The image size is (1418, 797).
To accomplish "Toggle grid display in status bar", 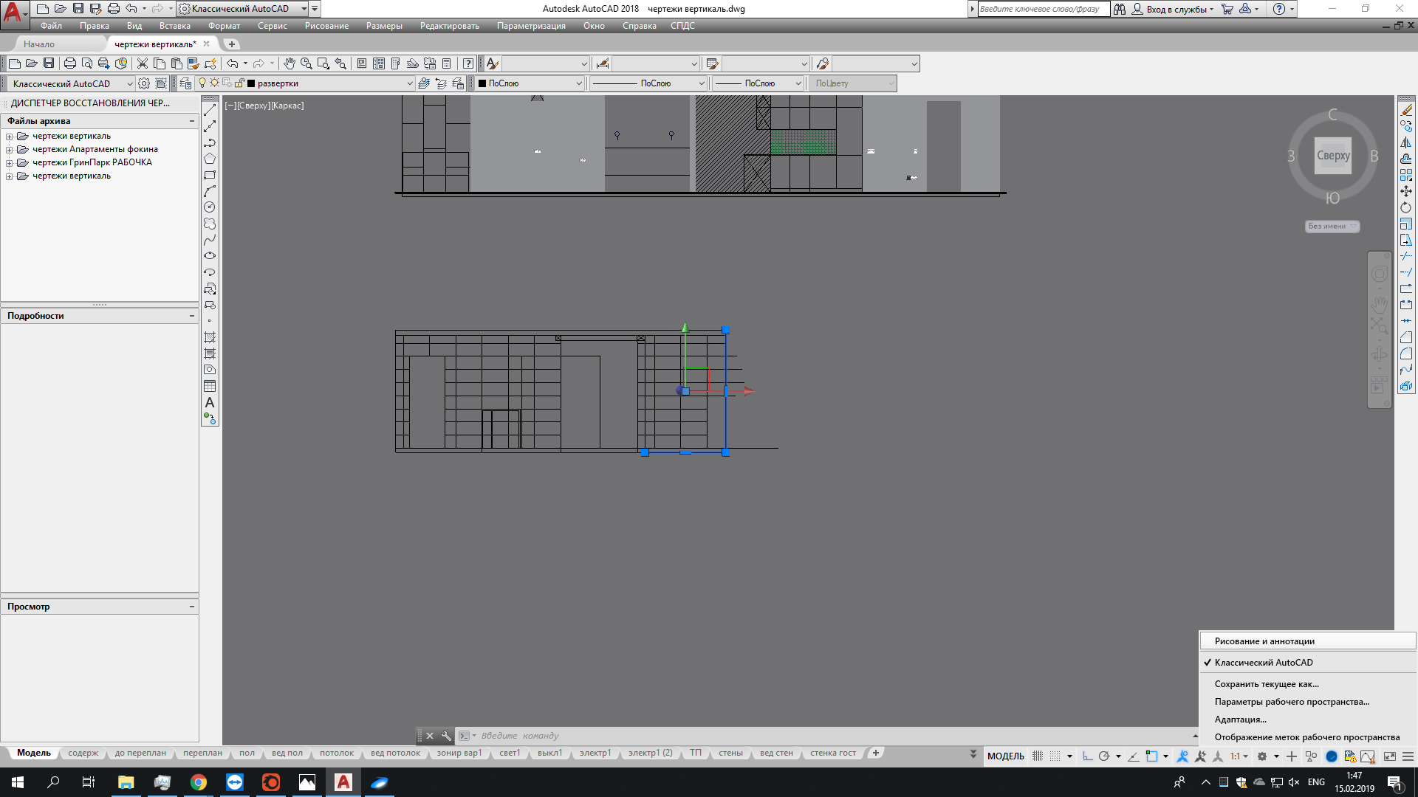I will tap(1038, 756).
